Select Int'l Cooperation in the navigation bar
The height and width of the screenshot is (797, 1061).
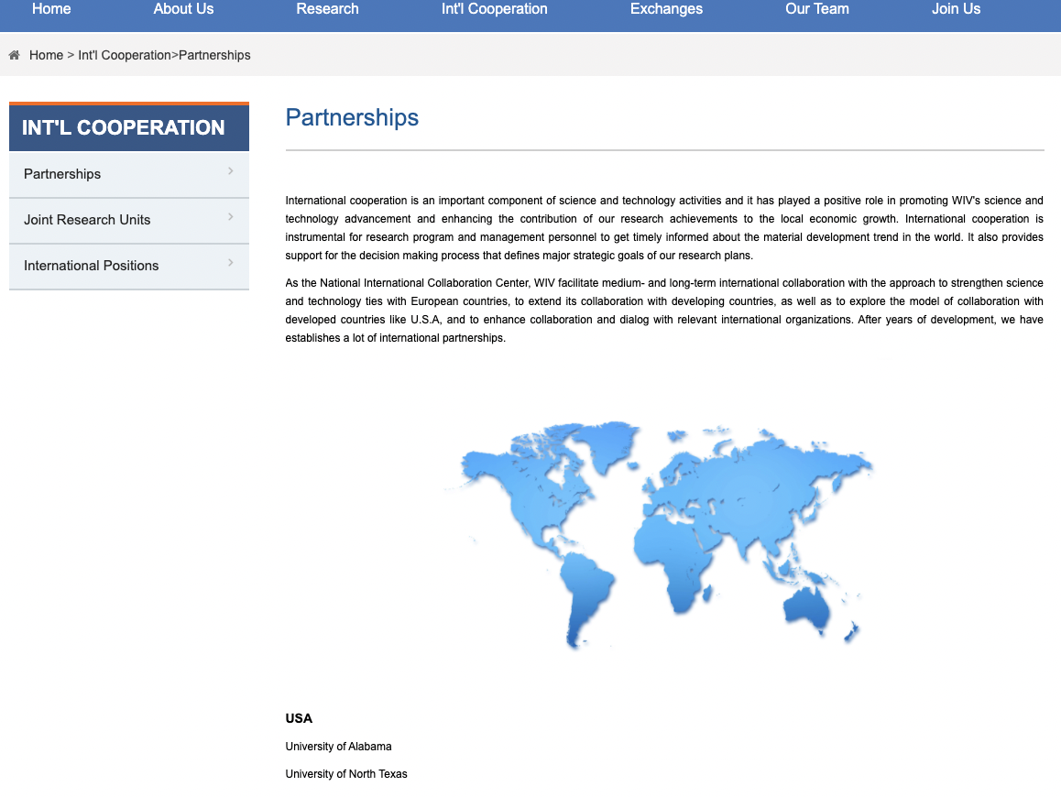(x=494, y=9)
